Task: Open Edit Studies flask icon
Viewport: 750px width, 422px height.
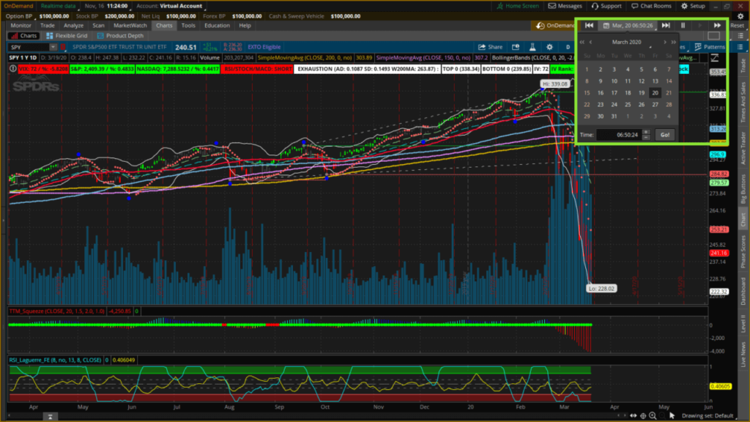Action: click(x=532, y=47)
